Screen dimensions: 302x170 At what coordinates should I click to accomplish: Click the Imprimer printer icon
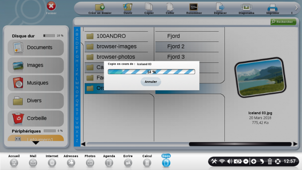click(273, 7)
